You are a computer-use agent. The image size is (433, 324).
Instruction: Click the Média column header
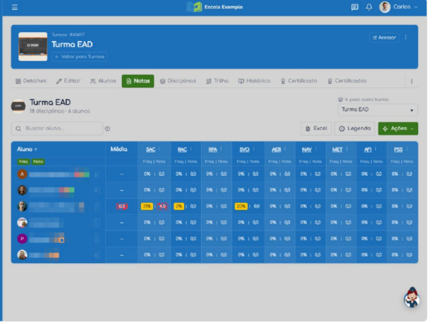click(x=119, y=149)
